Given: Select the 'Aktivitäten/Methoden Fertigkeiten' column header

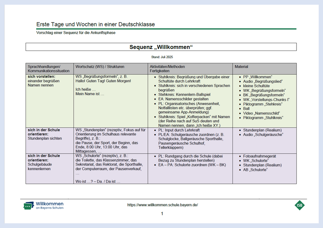Looking at the screenshot, I should [167, 69].
